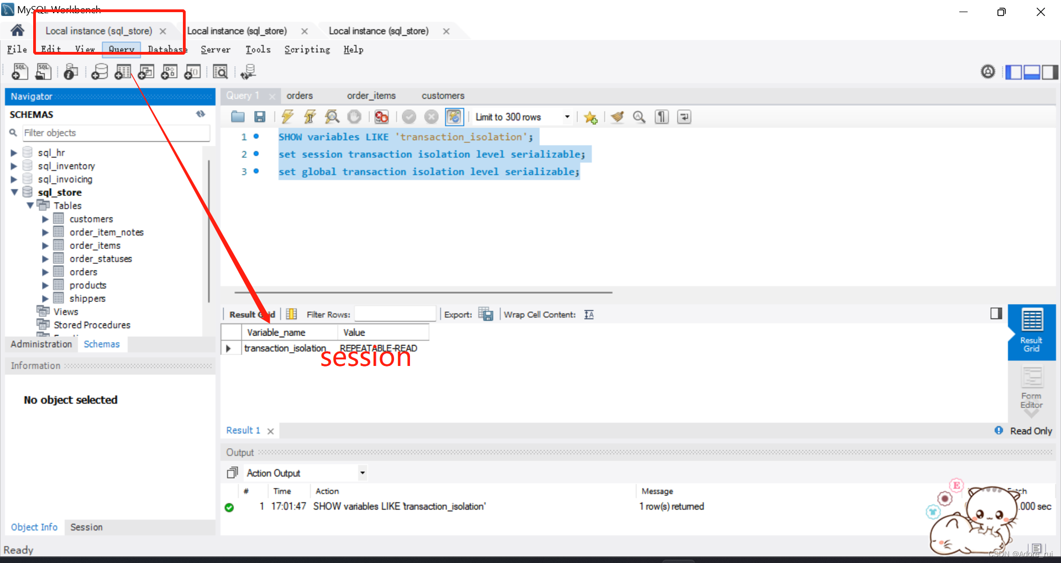The height and width of the screenshot is (563, 1061).
Task: Open a SQL script file in new tab
Action: pos(43,71)
